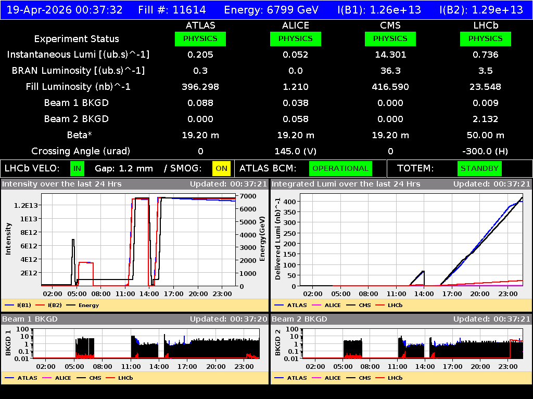The image size is (533, 399).
Task: Open the Experiment Status row
Action: 77,38
